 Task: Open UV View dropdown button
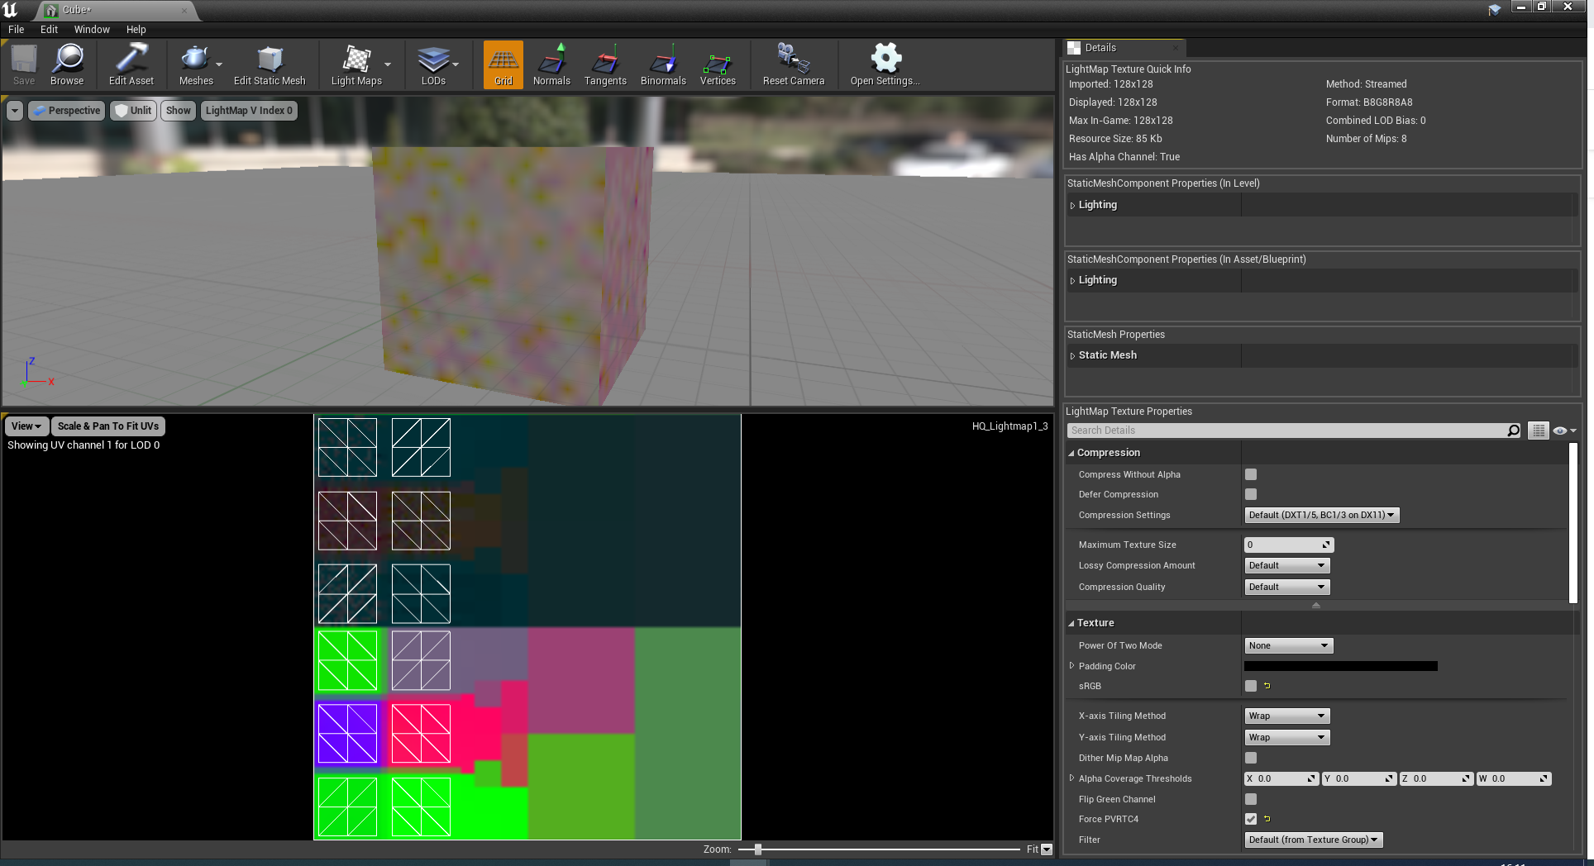(x=26, y=426)
